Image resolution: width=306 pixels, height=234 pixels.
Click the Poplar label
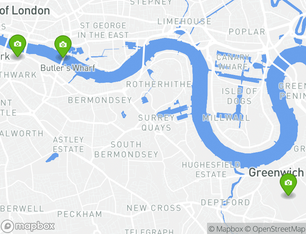(x=247, y=31)
